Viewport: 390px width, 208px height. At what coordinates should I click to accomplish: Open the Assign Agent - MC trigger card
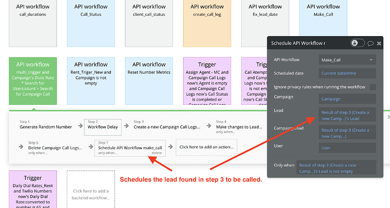click(207, 81)
